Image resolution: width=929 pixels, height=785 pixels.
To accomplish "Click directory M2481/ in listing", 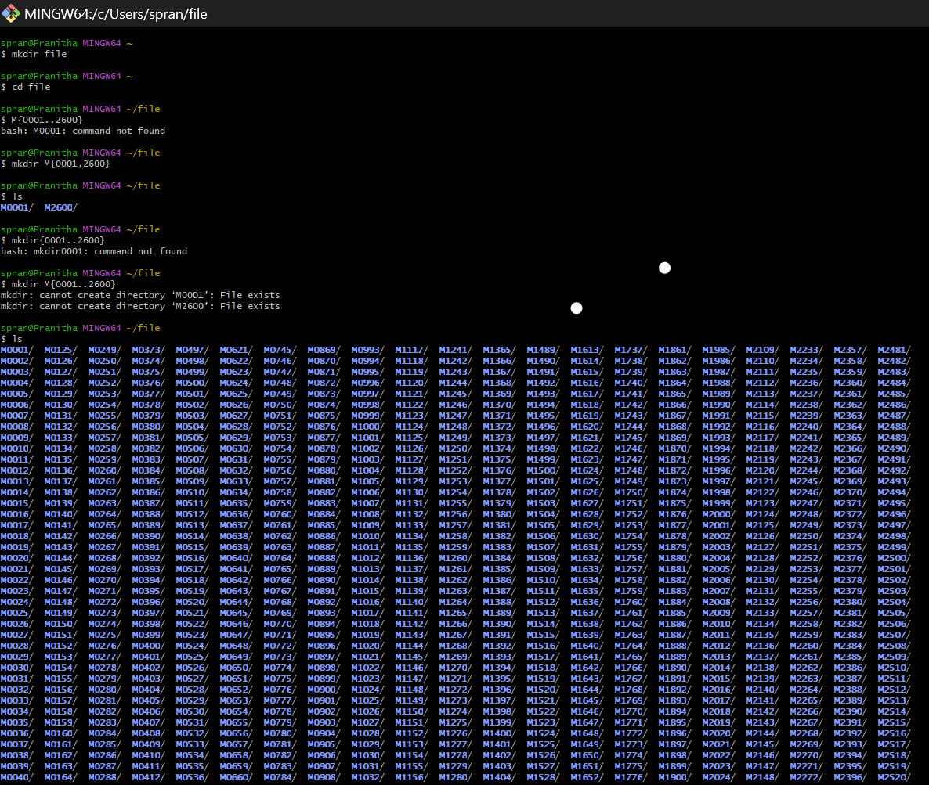I will click(894, 350).
